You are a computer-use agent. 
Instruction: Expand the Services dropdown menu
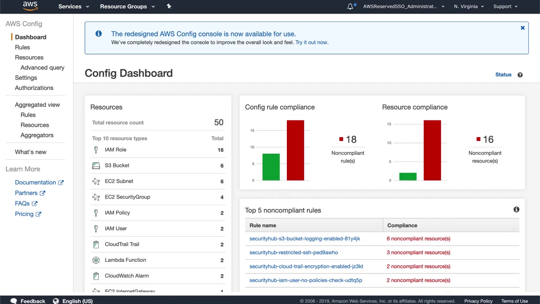coord(74,6)
